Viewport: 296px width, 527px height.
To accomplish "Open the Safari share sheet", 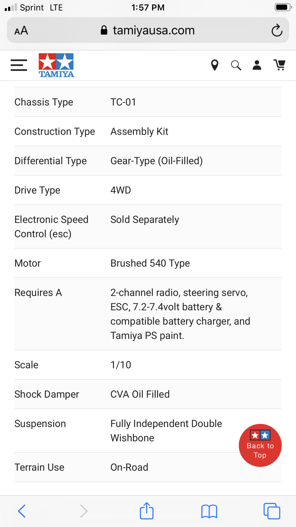I will point(147,511).
